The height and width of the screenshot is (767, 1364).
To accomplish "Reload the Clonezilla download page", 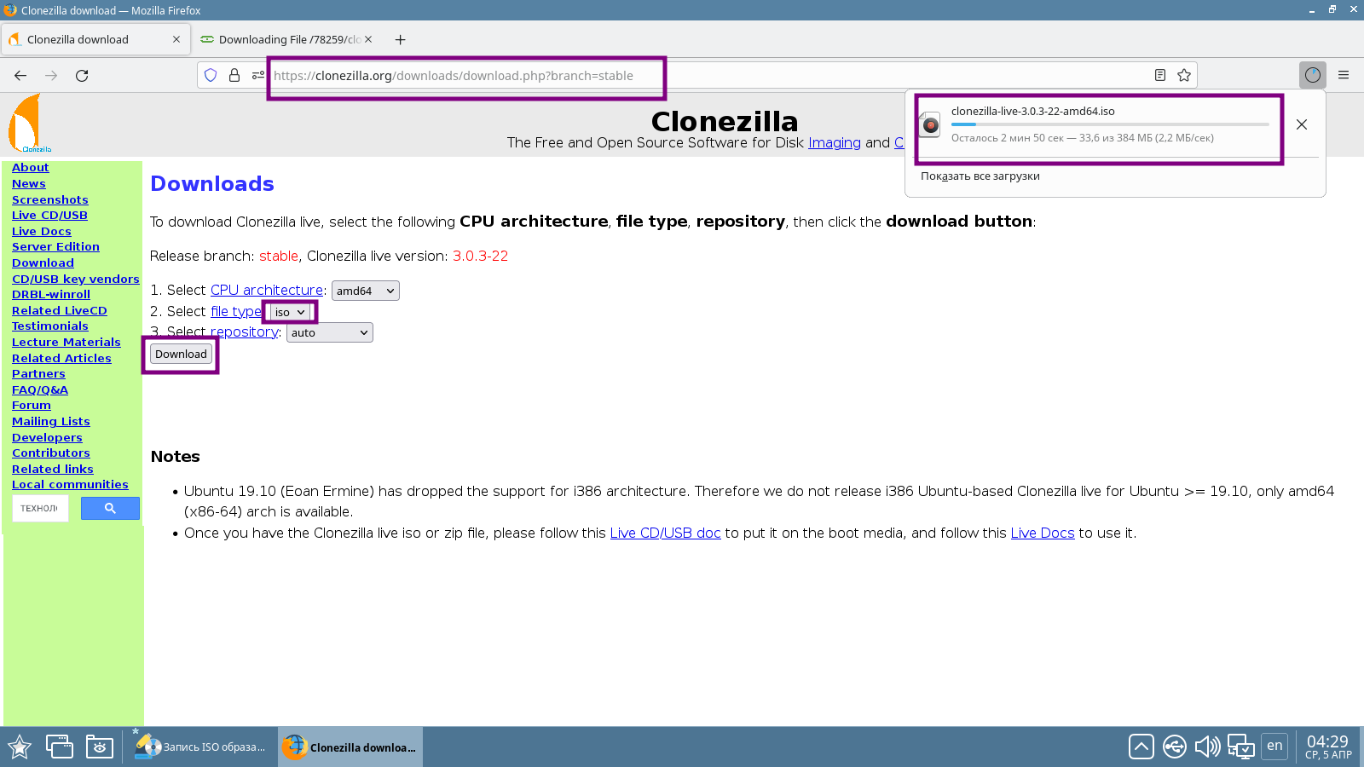I will coord(82,76).
